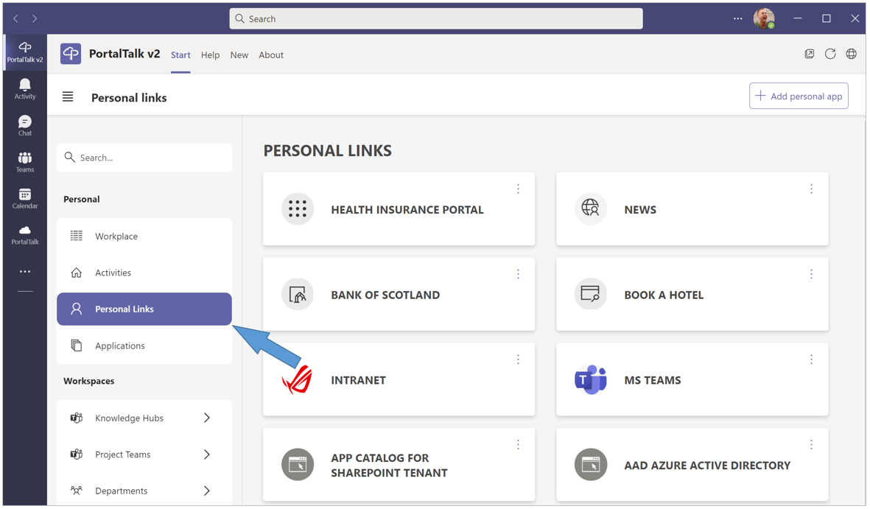
Task: Open options menu for App Catalog tile
Action: pos(518,444)
